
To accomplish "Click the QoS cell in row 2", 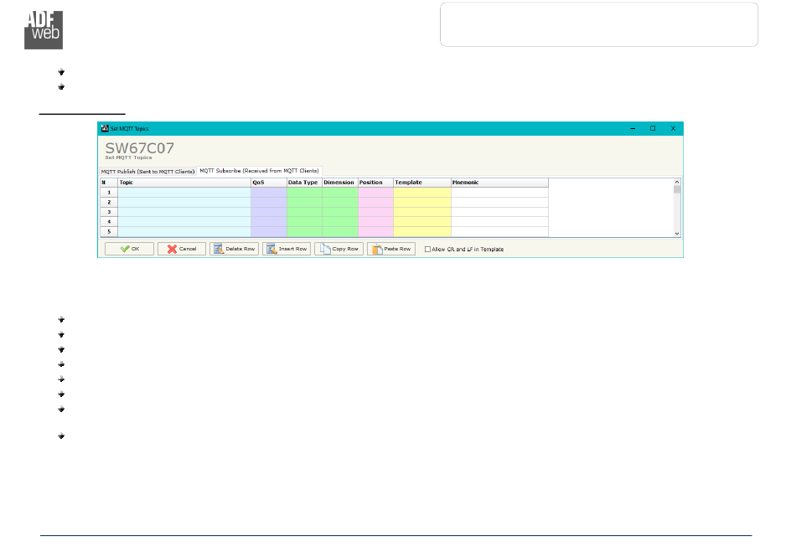I will [x=269, y=202].
